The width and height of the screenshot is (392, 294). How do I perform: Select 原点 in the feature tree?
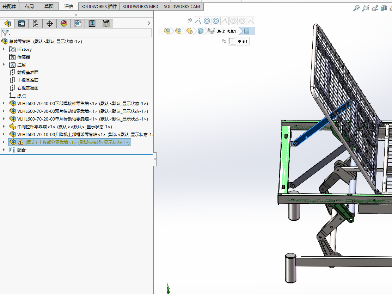pos(21,96)
